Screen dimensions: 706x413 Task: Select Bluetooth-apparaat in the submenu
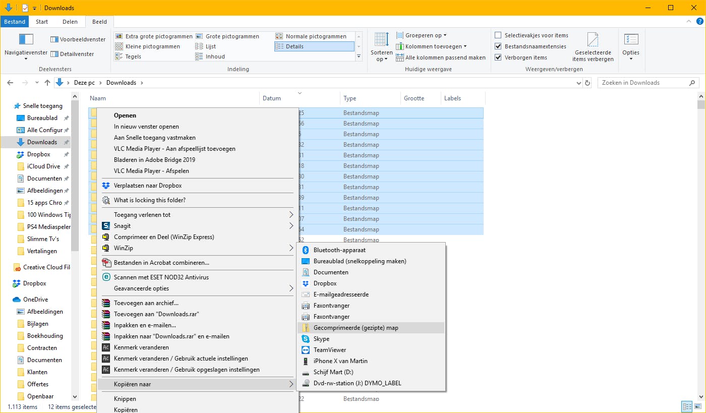click(x=339, y=250)
